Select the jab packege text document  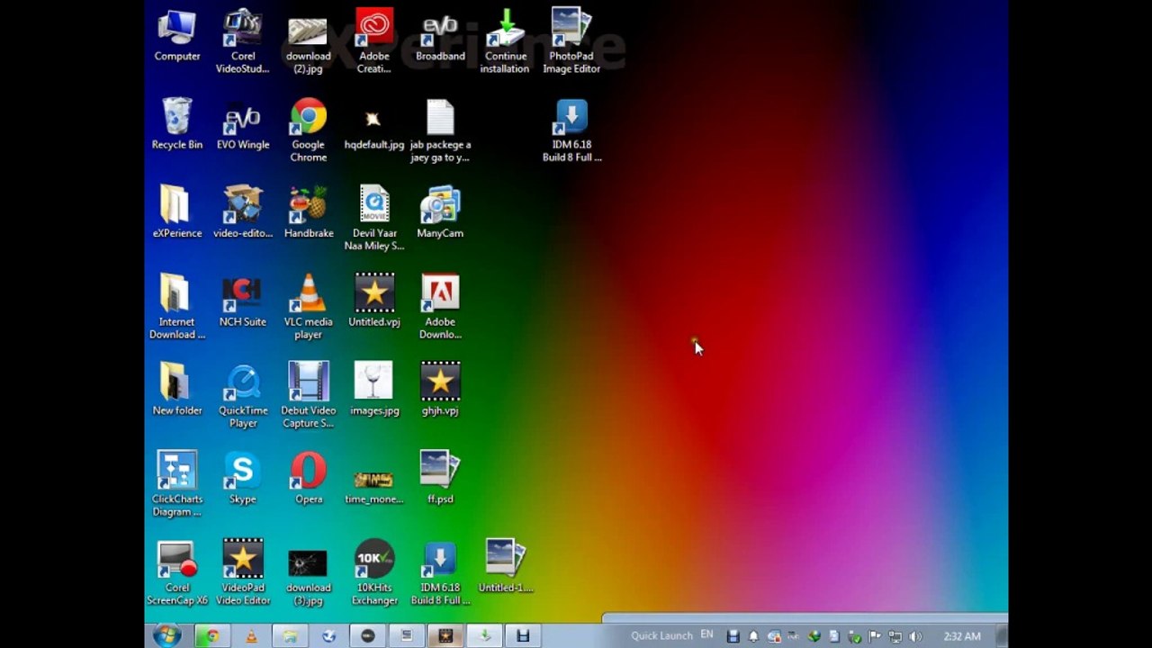pos(440,130)
